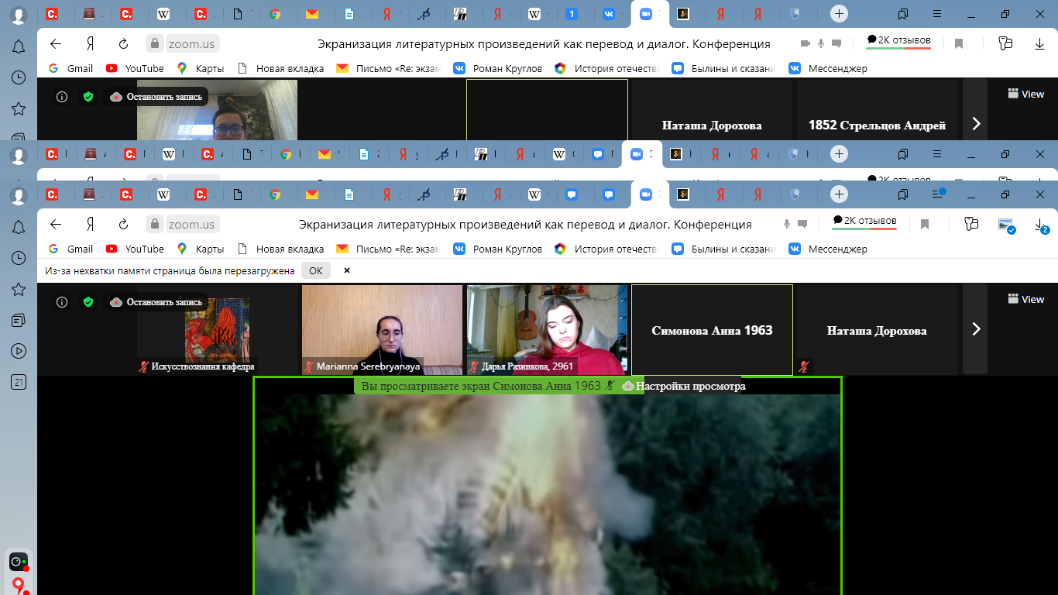Viewport: 1058px width, 595px height.
Task: Add new tab in topmost background window
Action: (x=839, y=13)
